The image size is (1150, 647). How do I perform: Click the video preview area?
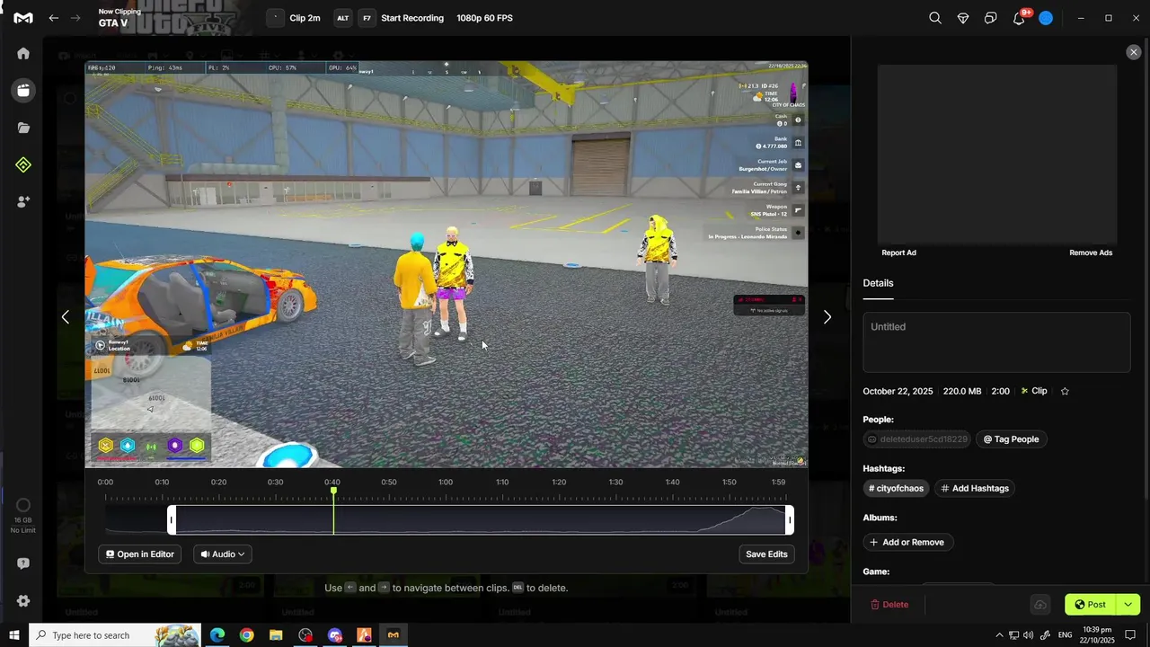tap(447, 264)
